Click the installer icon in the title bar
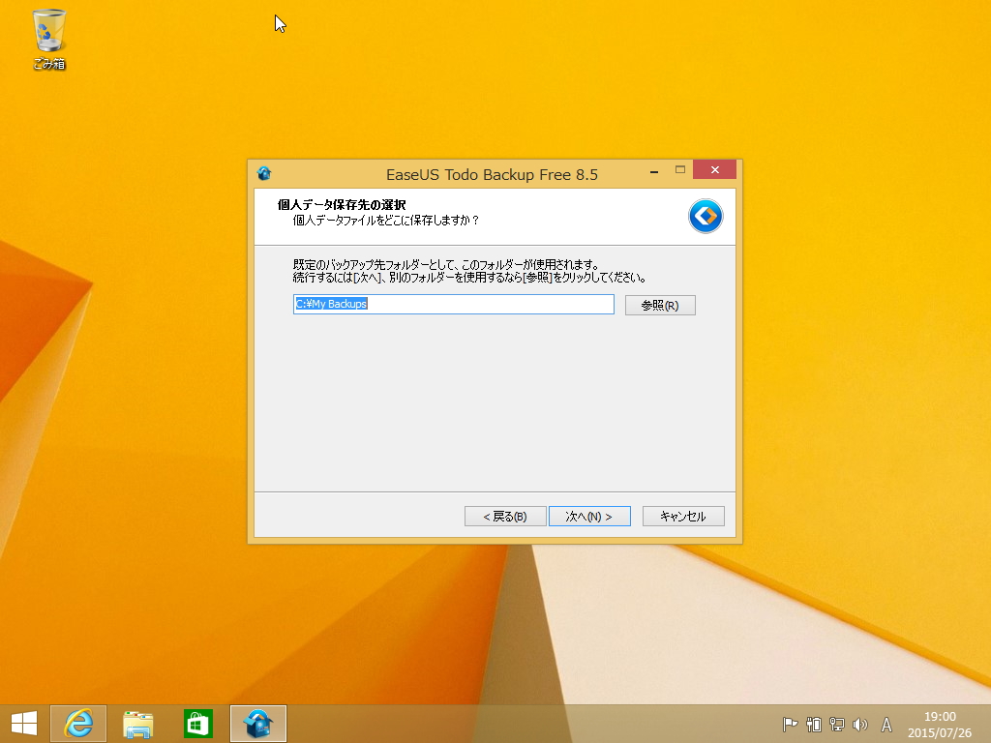 pos(264,173)
